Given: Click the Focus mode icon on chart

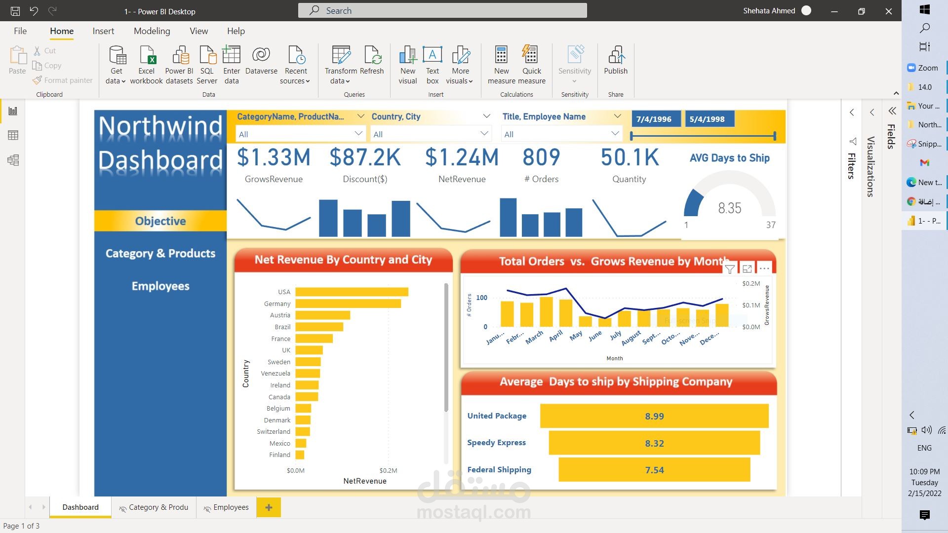Looking at the screenshot, I should 747,268.
